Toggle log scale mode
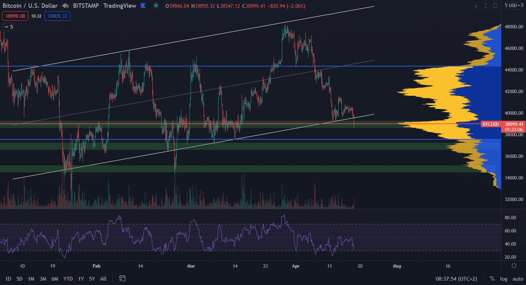 tap(504, 279)
